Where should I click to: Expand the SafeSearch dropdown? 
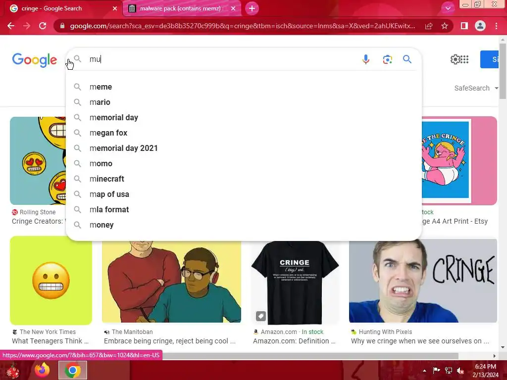476,88
